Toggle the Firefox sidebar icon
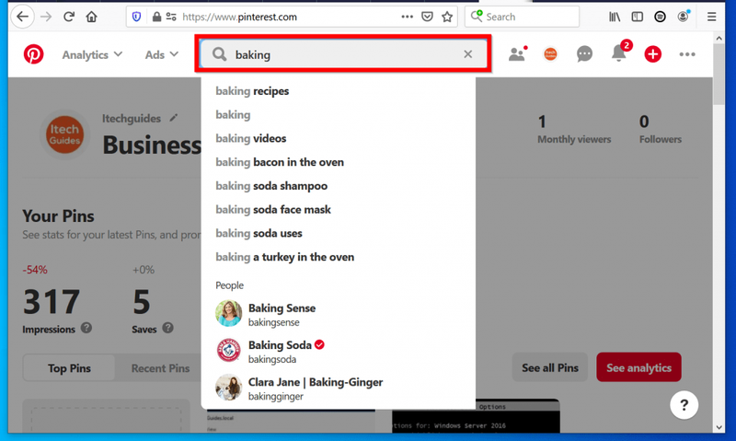The image size is (736, 441). click(x=637, y=17)
